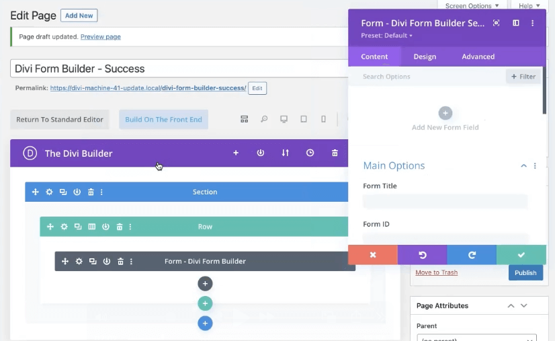This screenshot has height=341, width=555.
Task: Edit the permalink
Action: point(257,88)
